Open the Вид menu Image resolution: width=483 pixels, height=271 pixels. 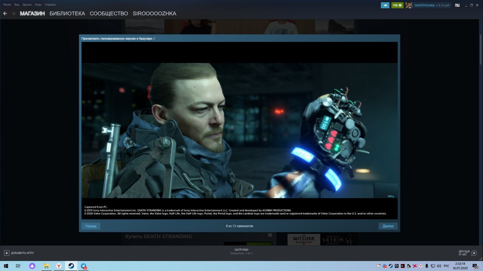17,5
